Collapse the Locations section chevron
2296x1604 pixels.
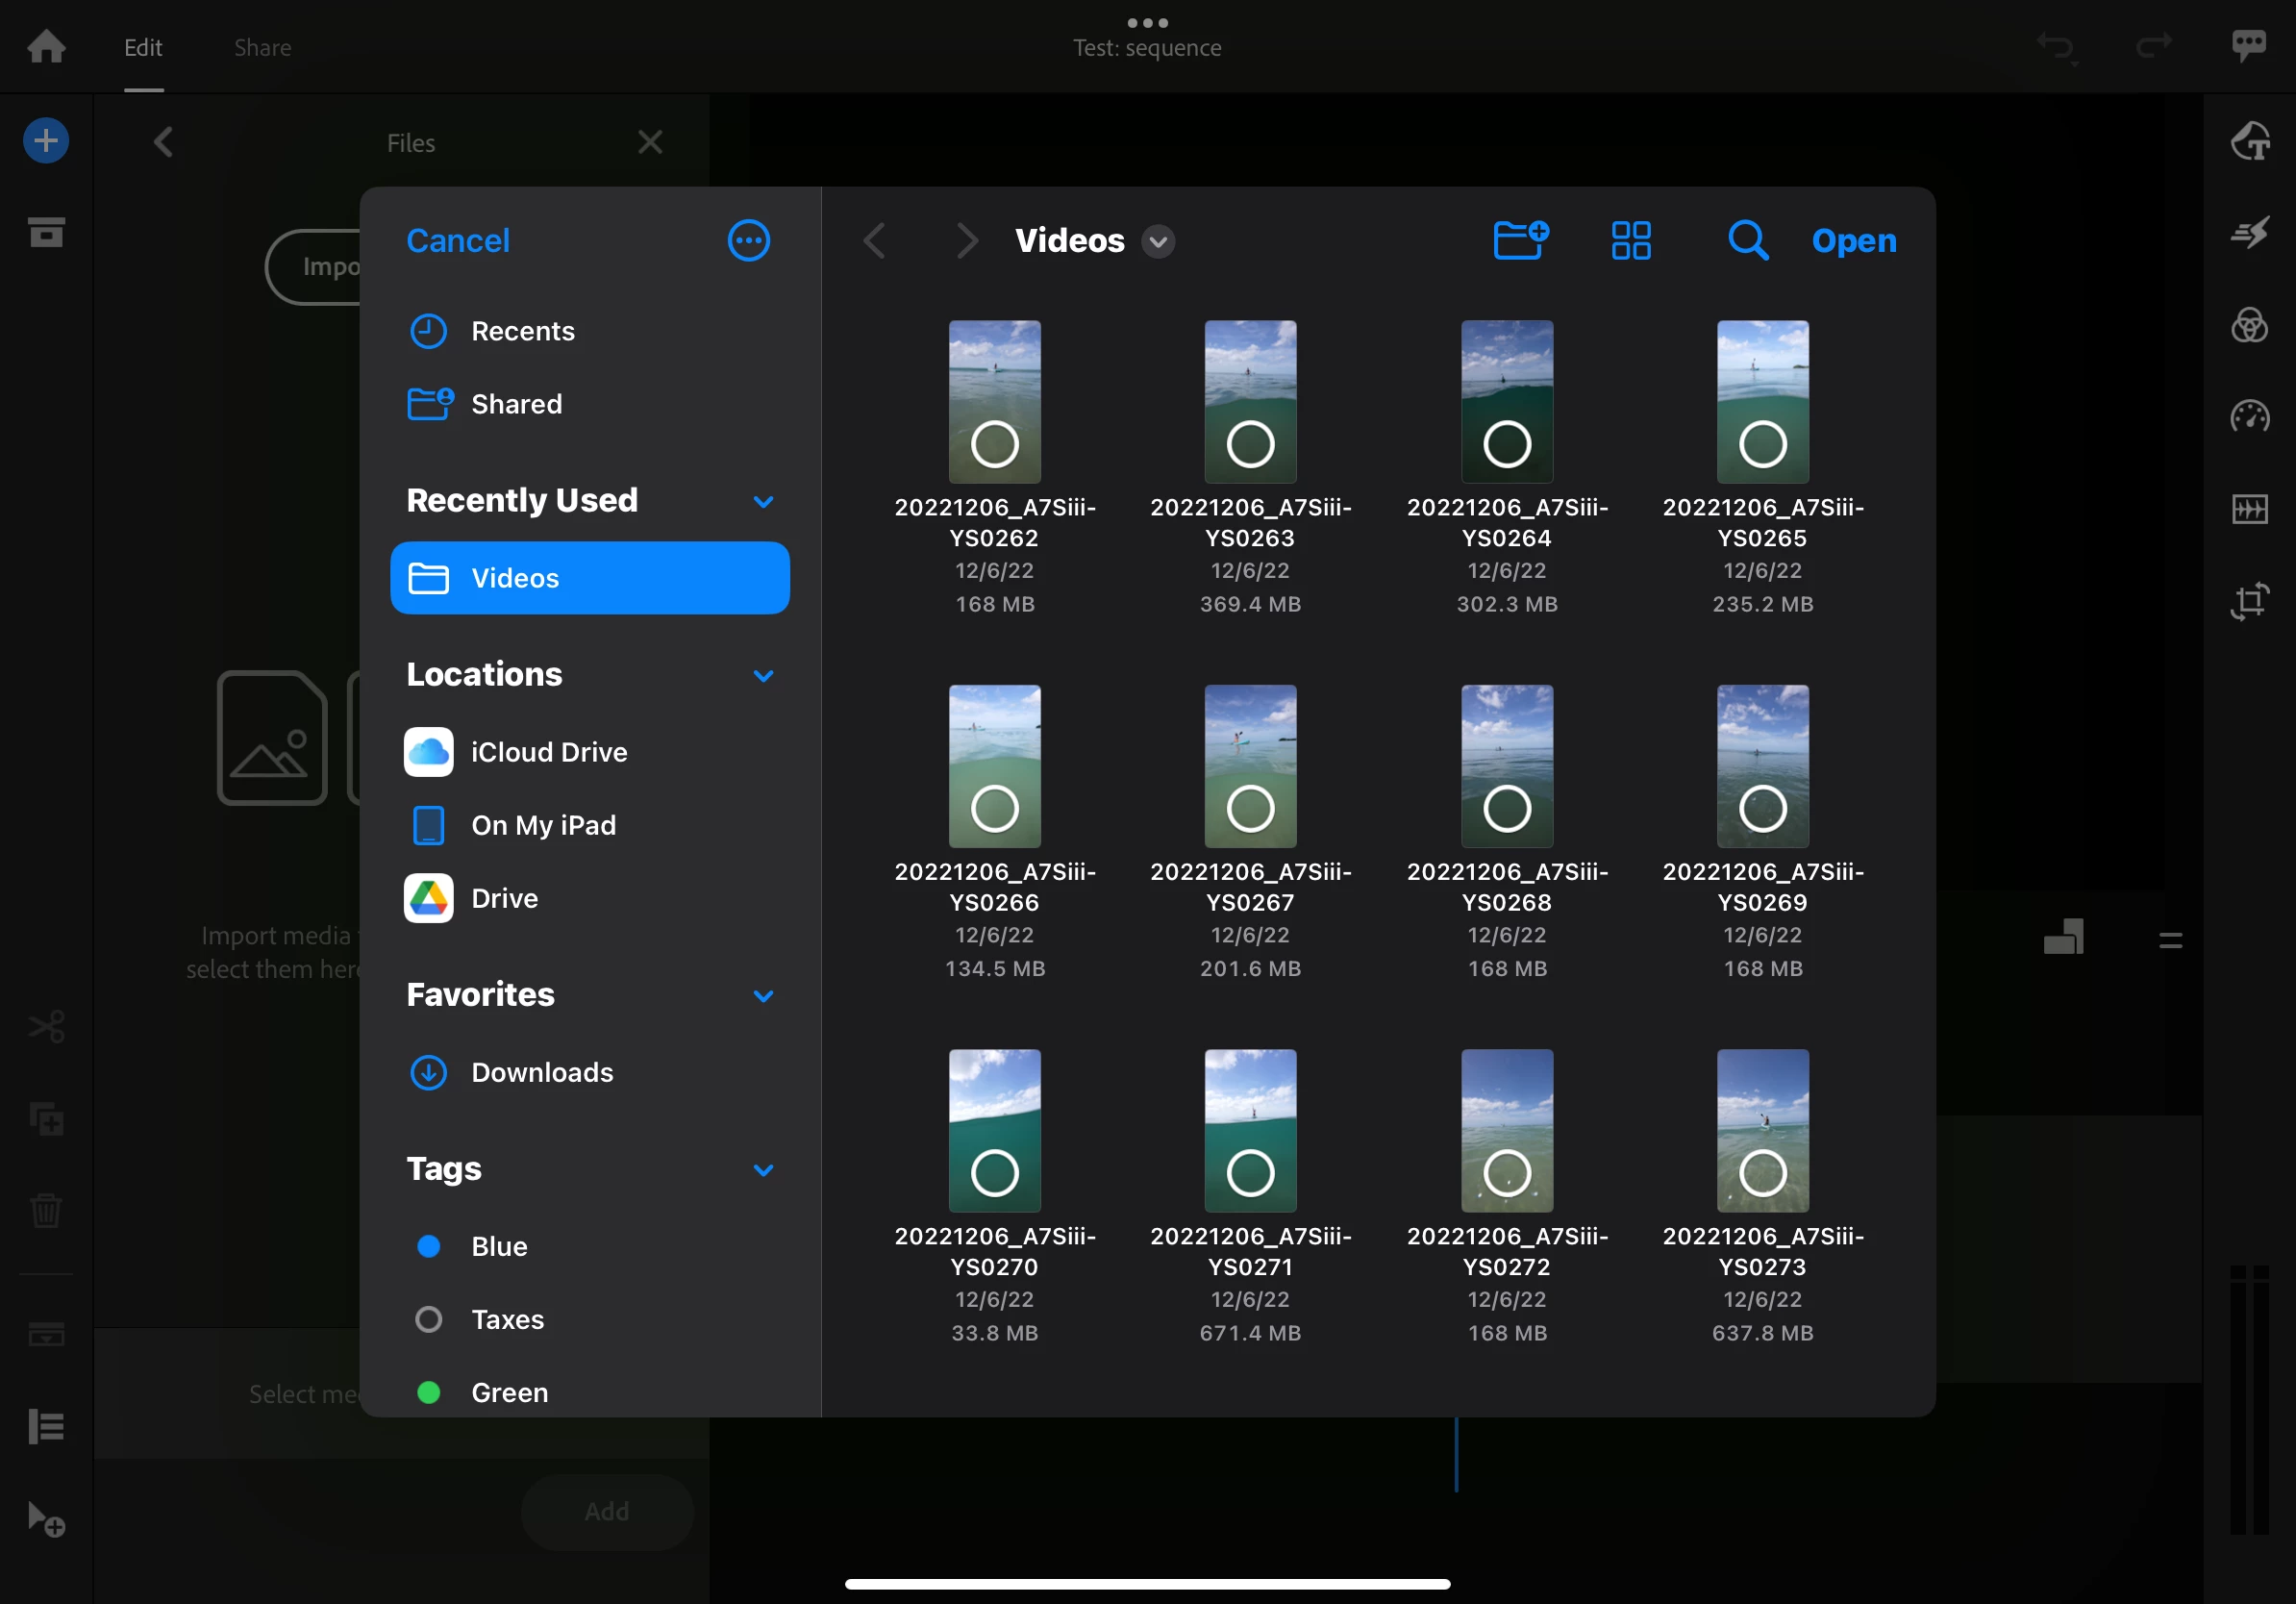763,675
